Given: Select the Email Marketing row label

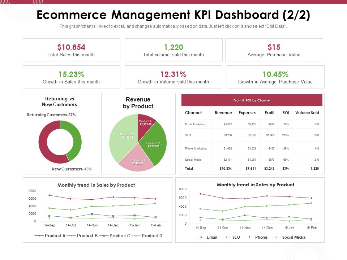Looking at the screenshot, I should [x=195, y=124].
